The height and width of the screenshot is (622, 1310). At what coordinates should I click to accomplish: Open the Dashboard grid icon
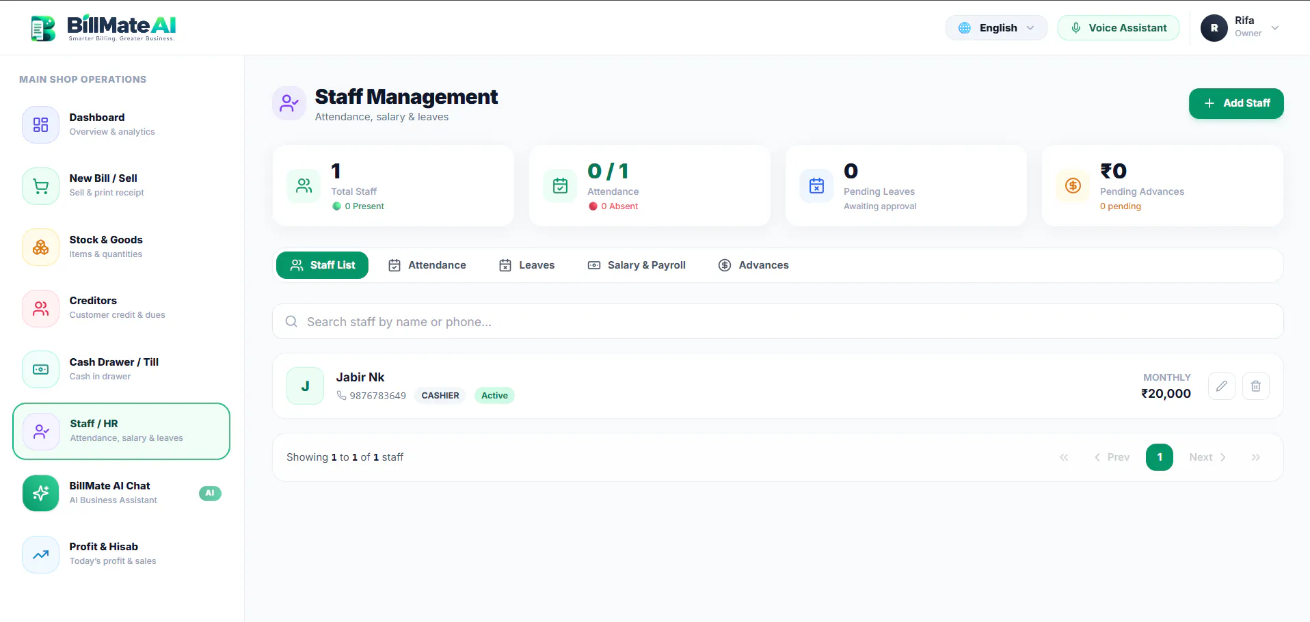[x=41, y=124]
